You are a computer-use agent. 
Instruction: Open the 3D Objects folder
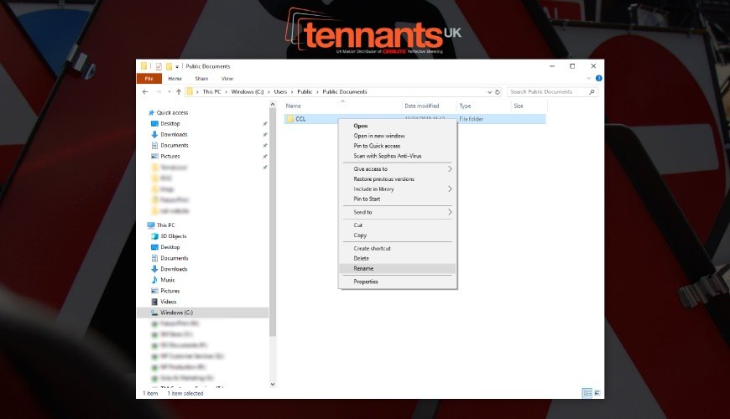tap(173, 236)
